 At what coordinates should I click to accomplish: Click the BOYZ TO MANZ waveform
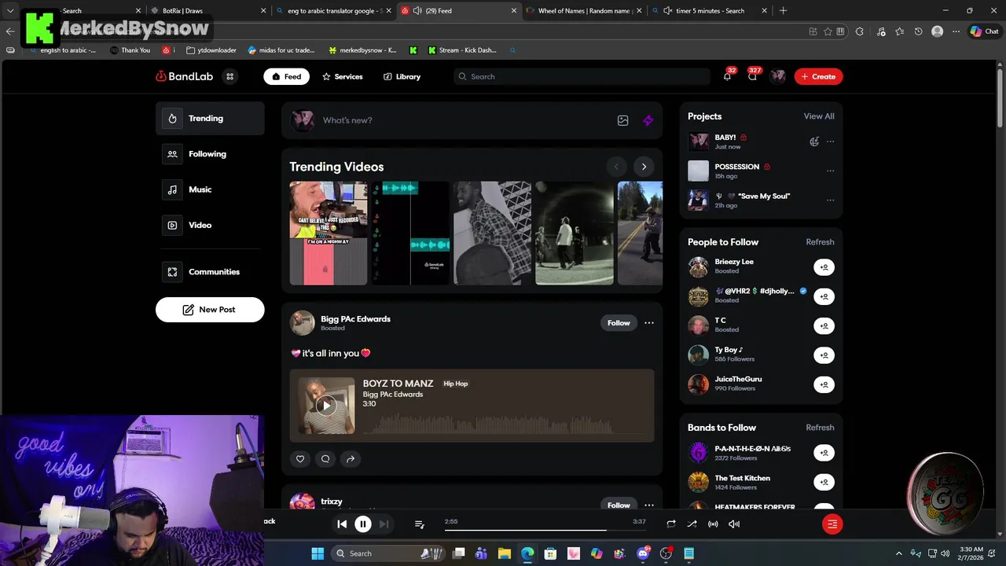[x=505, y=424]
